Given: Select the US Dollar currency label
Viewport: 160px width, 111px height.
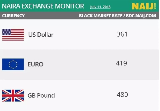Looking at the screenshot, I should click(41, 35).
